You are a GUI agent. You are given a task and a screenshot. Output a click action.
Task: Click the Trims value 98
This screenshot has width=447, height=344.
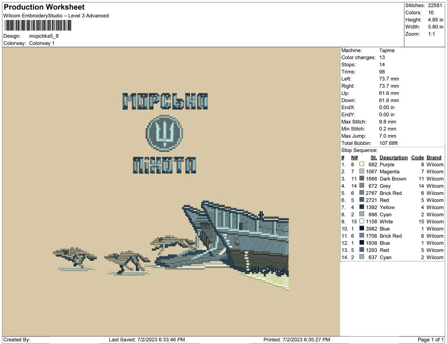[x=382, y=72]
